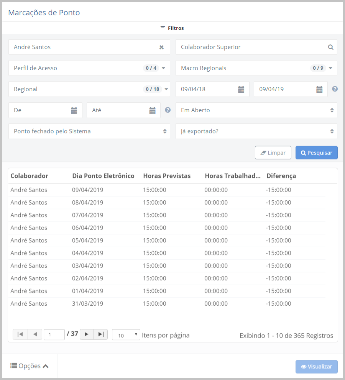Sort by Dia Ponto Eletrônico column header

(103, 176)
